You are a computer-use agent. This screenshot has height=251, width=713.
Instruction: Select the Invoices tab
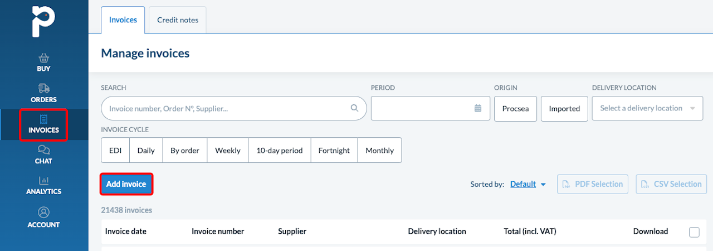point(123,20)
